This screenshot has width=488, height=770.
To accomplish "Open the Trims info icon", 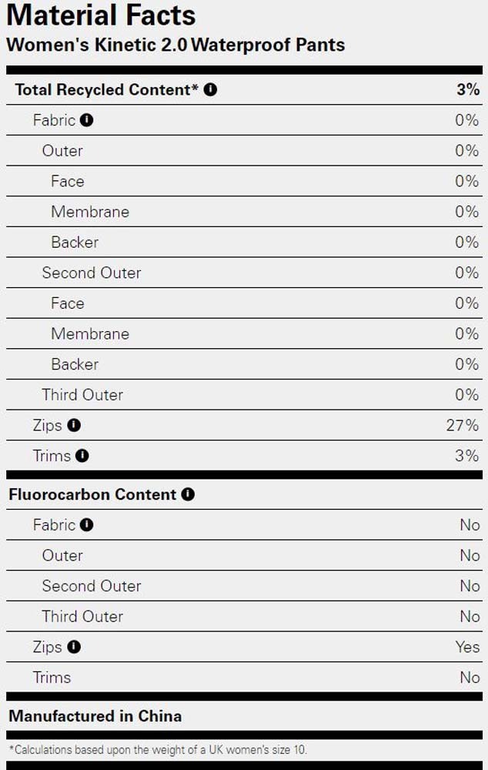I will [x=82, y=455].
